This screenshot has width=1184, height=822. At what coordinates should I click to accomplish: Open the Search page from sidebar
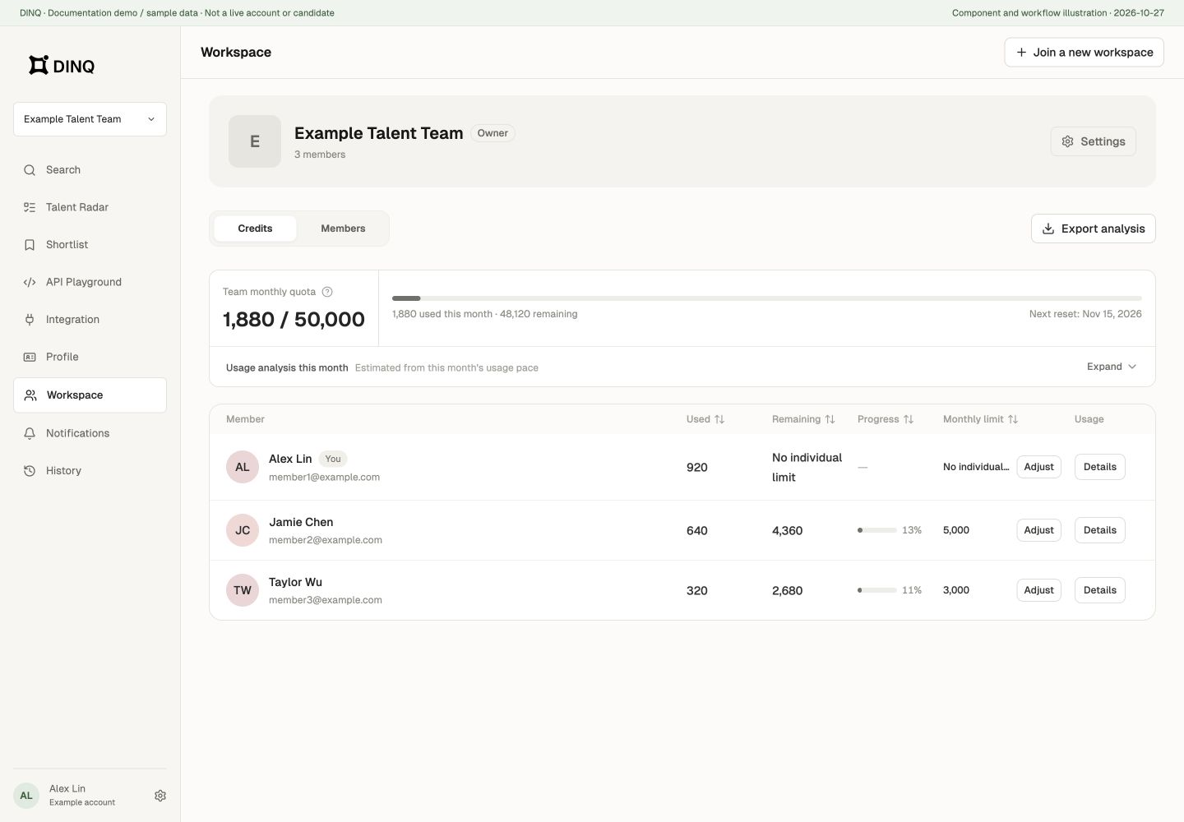(x=90, y=170)
